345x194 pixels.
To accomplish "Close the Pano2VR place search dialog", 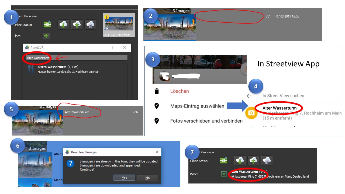I will (x=125, y=47).
